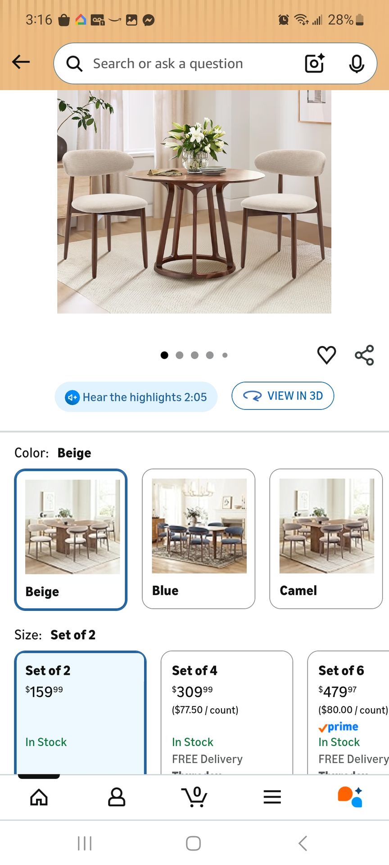This screenshot has height=865, width=389.
Task: Tap the VIEW IN 3D button
Action: pos(283,396)
